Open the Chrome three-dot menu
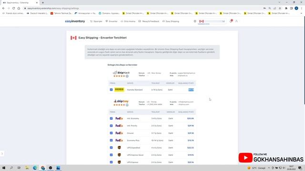Viewport: 305px width, 171px height. (x=302, y=9)
